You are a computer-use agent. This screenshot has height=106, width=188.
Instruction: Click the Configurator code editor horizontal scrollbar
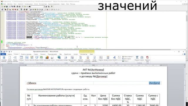click(x=93, y=50)
